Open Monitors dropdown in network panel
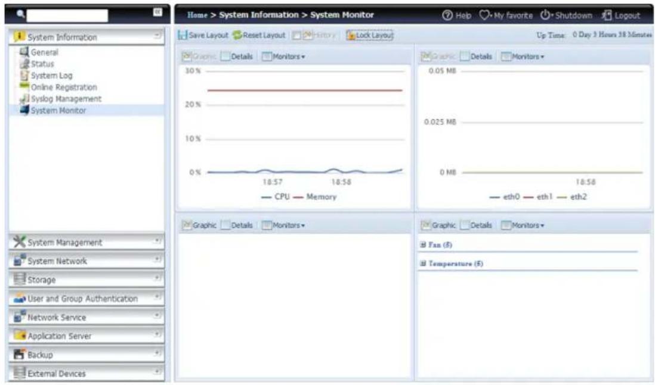Screen dimensions: 655x385 tap(522, 56)
